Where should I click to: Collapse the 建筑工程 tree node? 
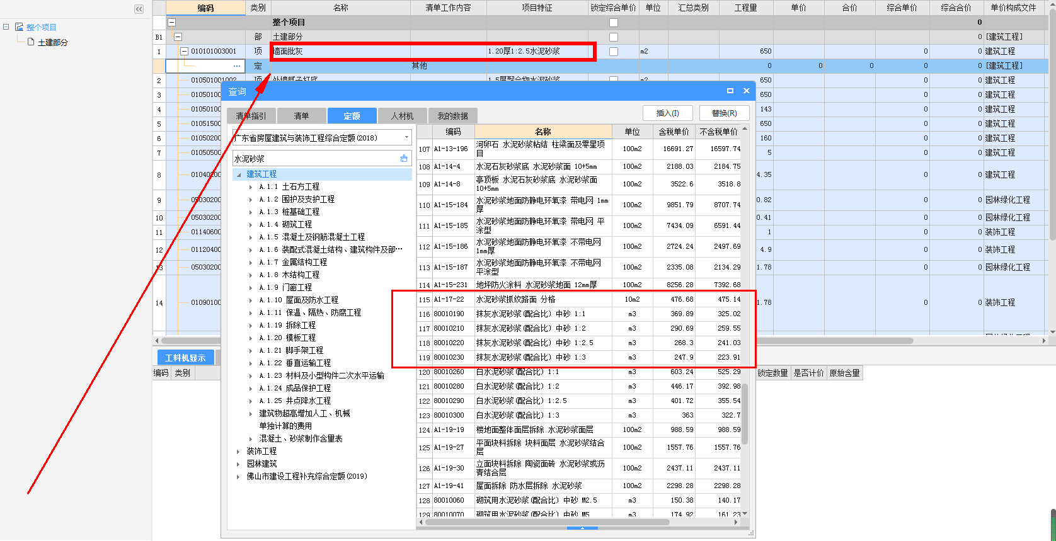click(239, 174)
